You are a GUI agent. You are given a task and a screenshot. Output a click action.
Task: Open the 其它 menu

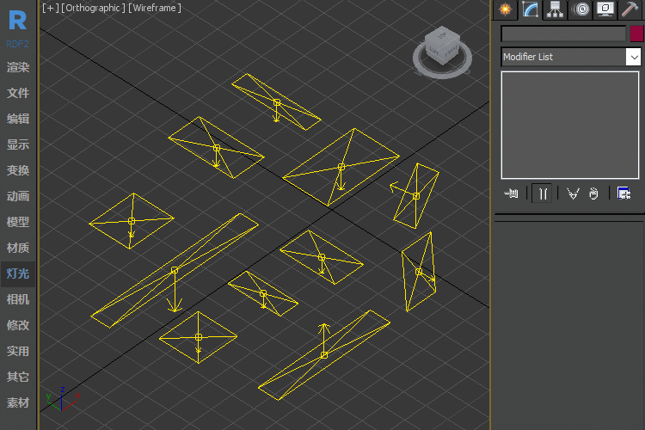tap(18, 377)
